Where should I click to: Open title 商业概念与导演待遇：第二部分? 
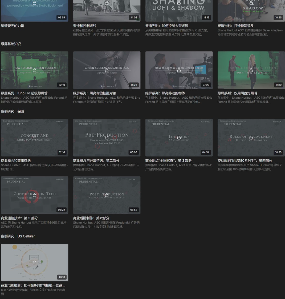[x=96, y=161]
